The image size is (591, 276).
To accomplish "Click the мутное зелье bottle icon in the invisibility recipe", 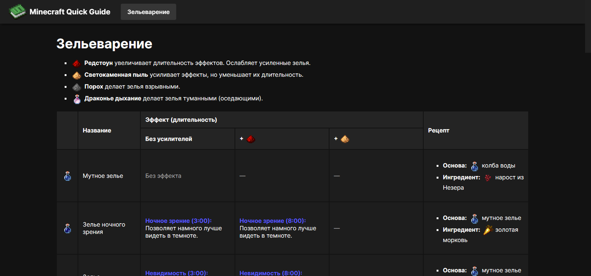I will coord(475,271).
